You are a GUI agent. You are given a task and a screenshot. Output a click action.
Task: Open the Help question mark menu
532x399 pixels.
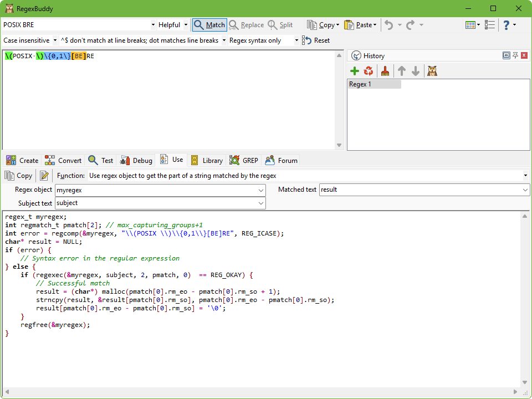(509, 25)
